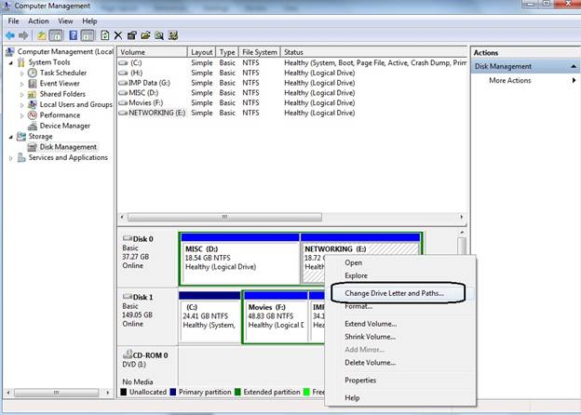
Task: Open the More Actions submenu arrow
Action: tap(574, 80)
